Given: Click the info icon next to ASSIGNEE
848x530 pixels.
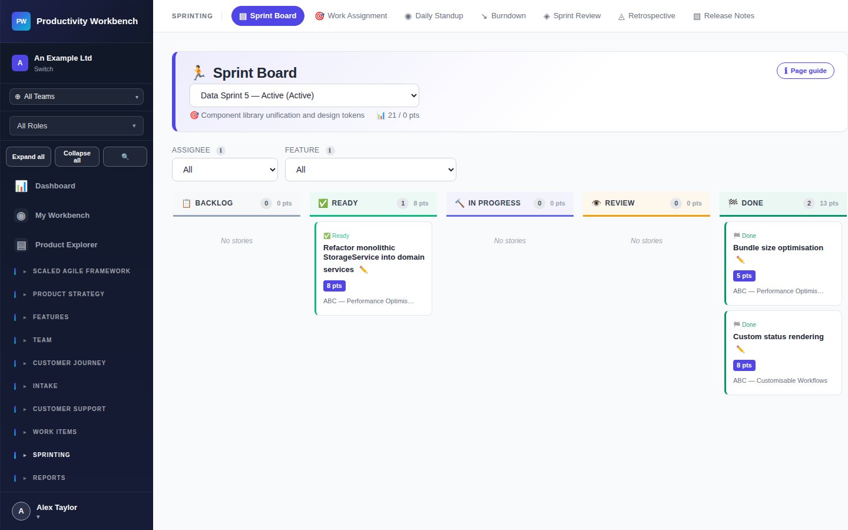Looking at the screenshot, I should pyautogui.click(x=221, y=150).
